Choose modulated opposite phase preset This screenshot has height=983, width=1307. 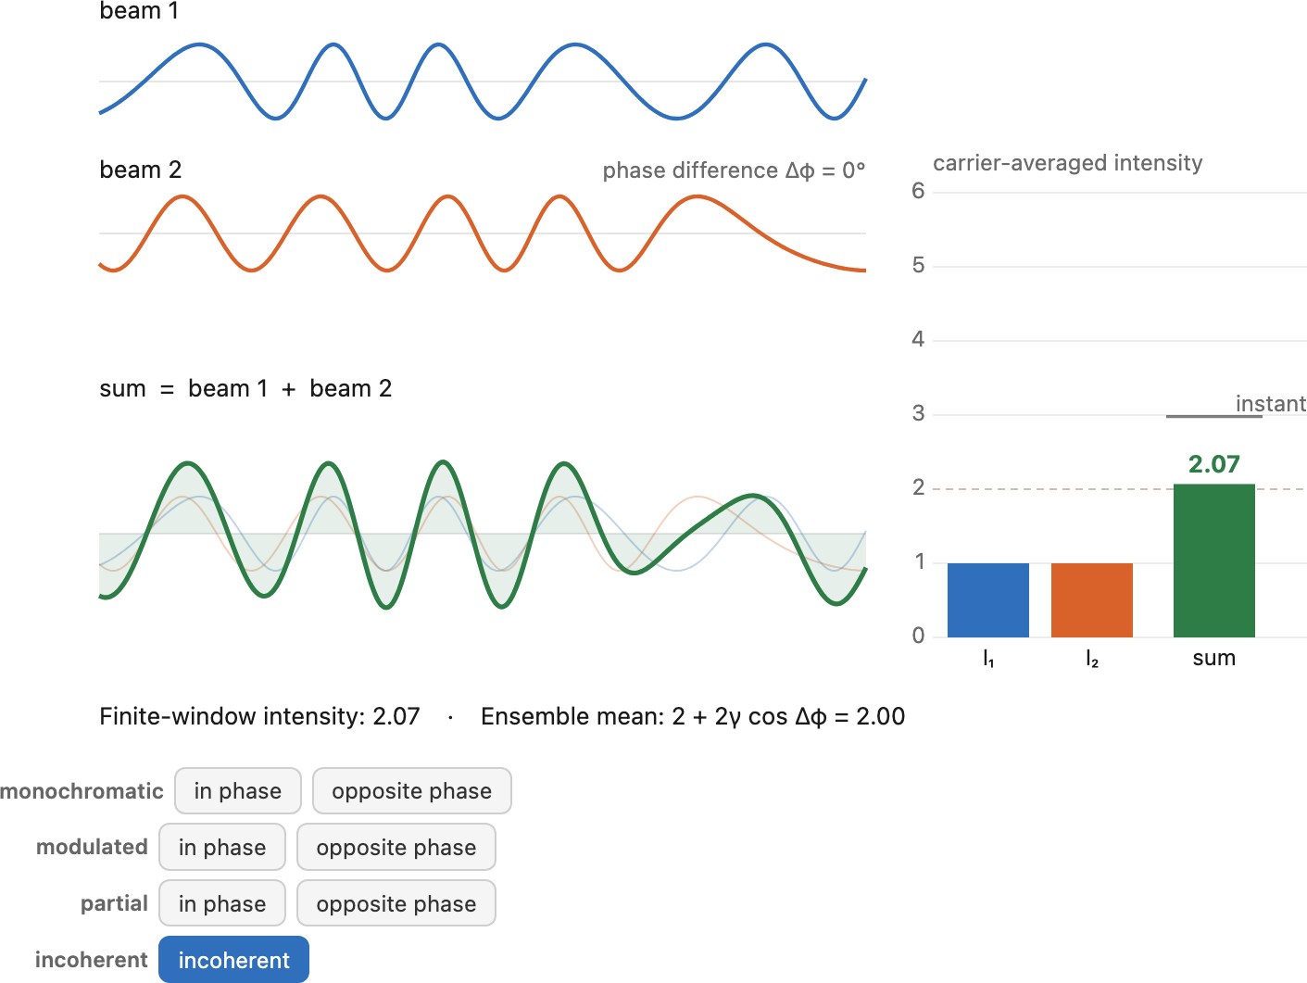396,848
